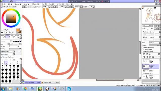Image resolution: width=161 pixels, height=91 pixels.
Task: Open the rotation angle dropdown in toolbar
Action: 65,7
